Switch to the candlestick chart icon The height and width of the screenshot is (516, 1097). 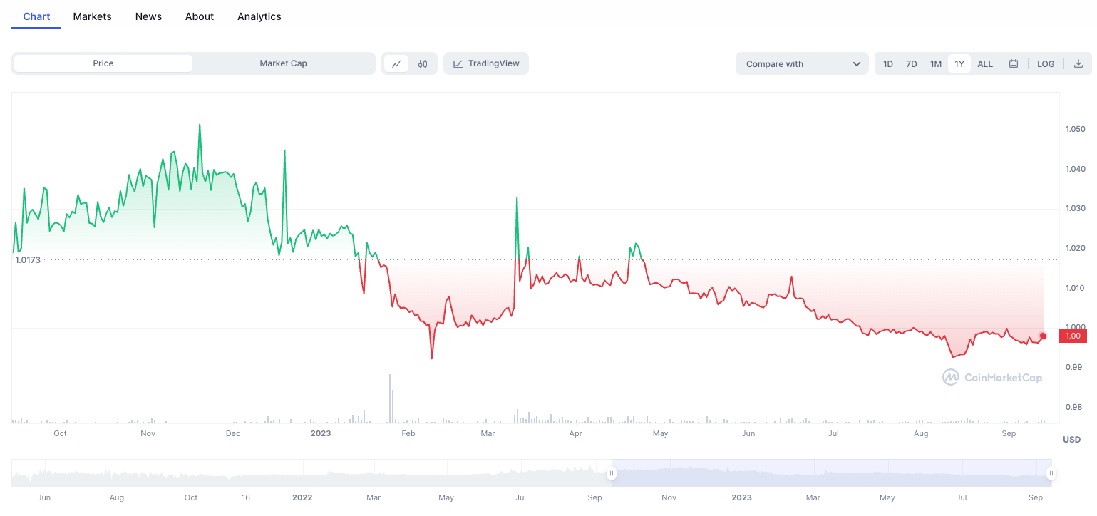[423, 63]
